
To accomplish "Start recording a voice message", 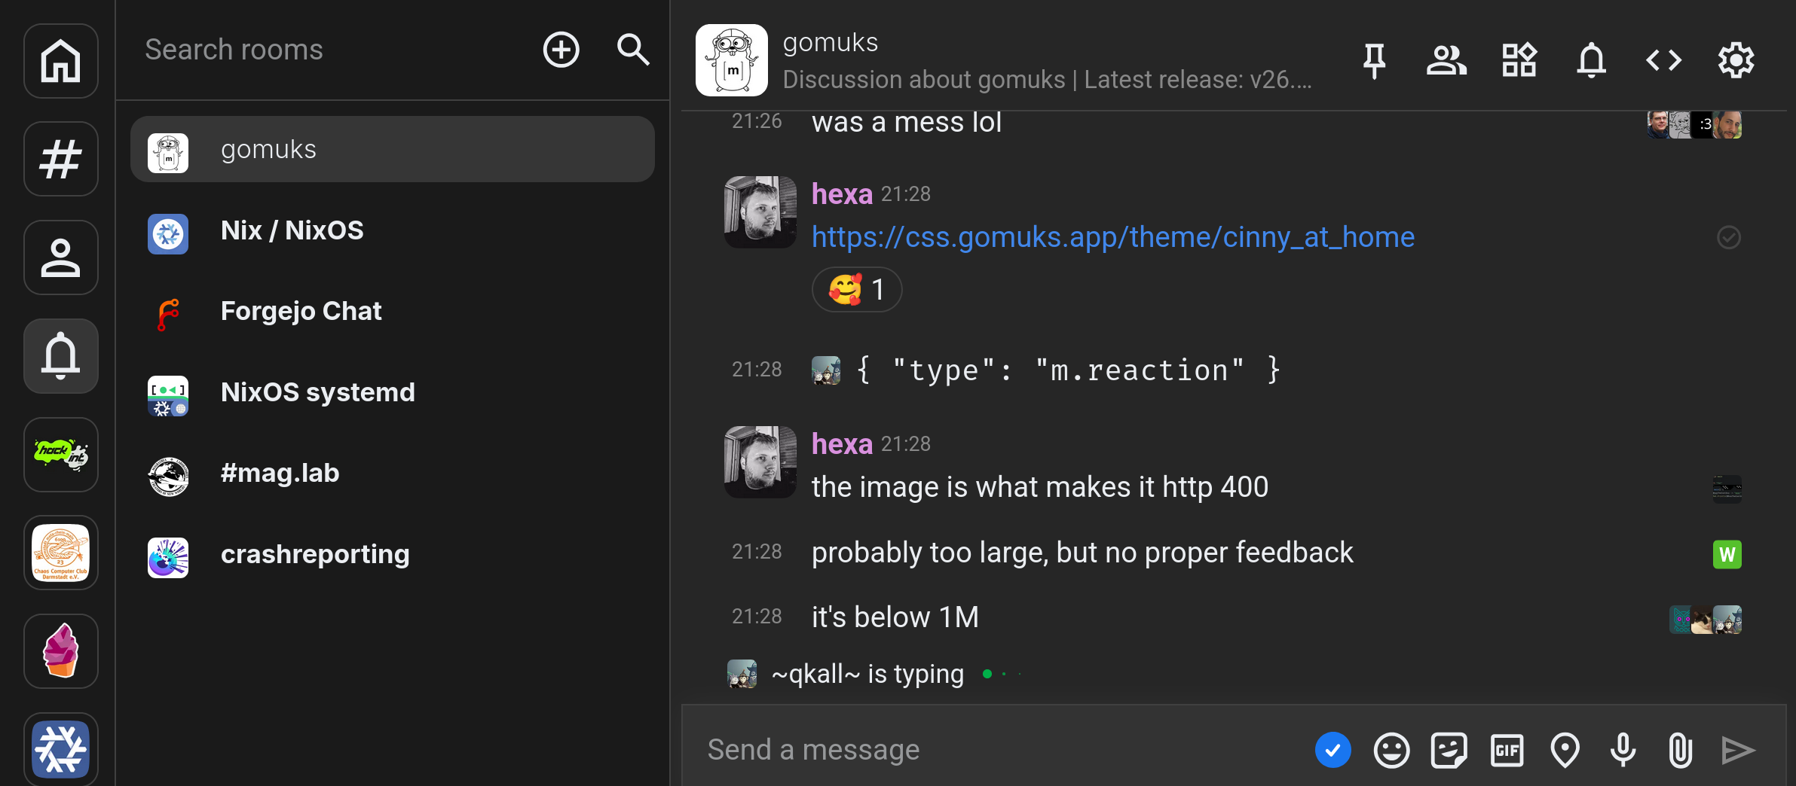I will tap(1622, 749).
